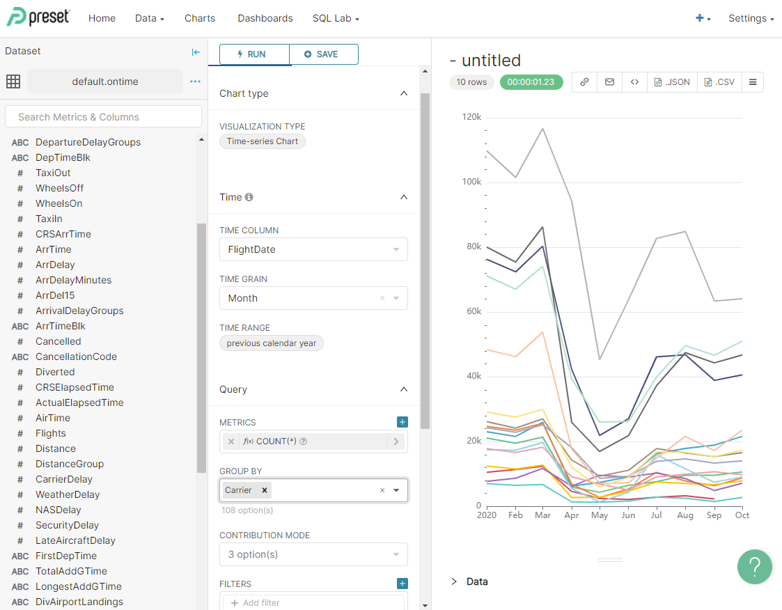Click the RUN button
This screenshot has width=782, height=610.
(254, 54)
